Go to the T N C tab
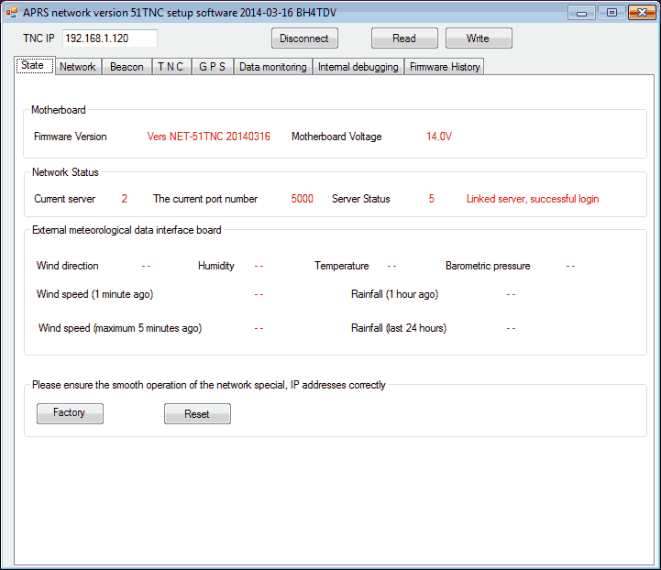 [x=171, y=67]
